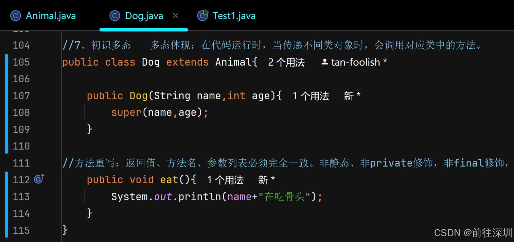
Task: Click line number 113 in the gutter
Action: coord(21,196)
